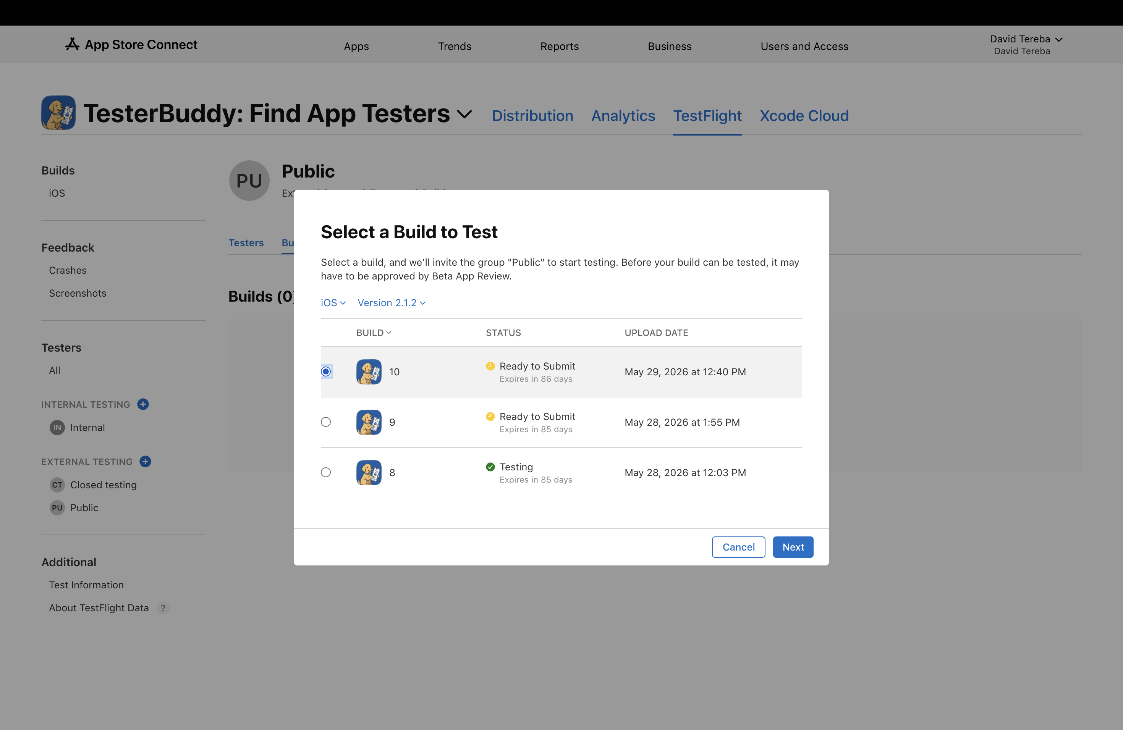Click yellow status icon for build 9
Screen dimensions: 1123x730
(490, 417)
